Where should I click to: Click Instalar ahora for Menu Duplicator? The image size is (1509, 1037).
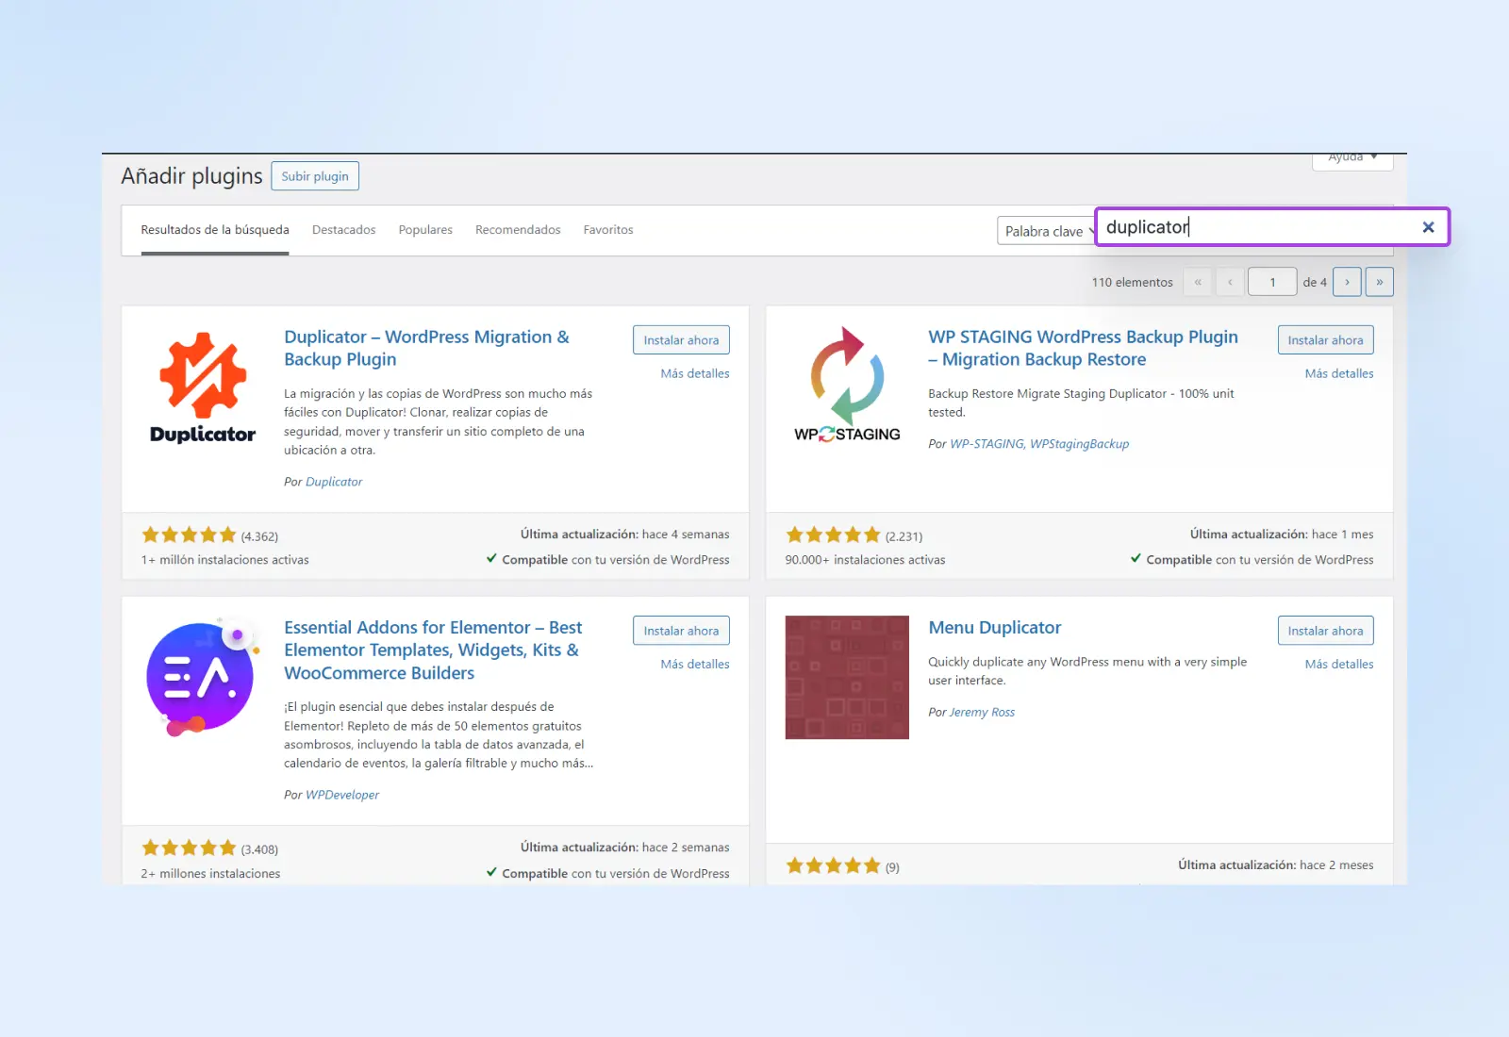pyautogui.click(x=1325, y=631)
